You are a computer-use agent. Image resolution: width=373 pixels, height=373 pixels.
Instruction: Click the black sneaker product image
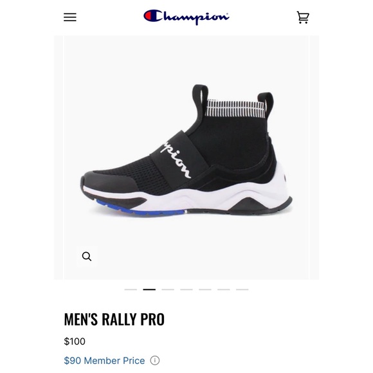point(186,150)
